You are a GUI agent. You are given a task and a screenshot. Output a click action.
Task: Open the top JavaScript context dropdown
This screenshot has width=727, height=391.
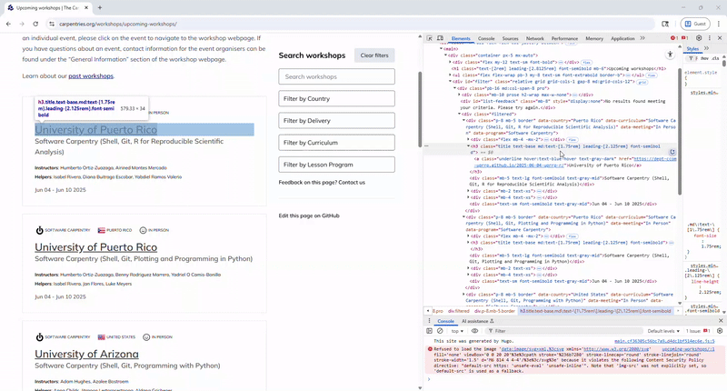tap(459, 331)
